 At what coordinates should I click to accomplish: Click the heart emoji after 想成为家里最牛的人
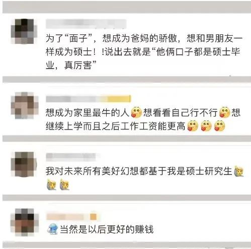click(136, 112)
